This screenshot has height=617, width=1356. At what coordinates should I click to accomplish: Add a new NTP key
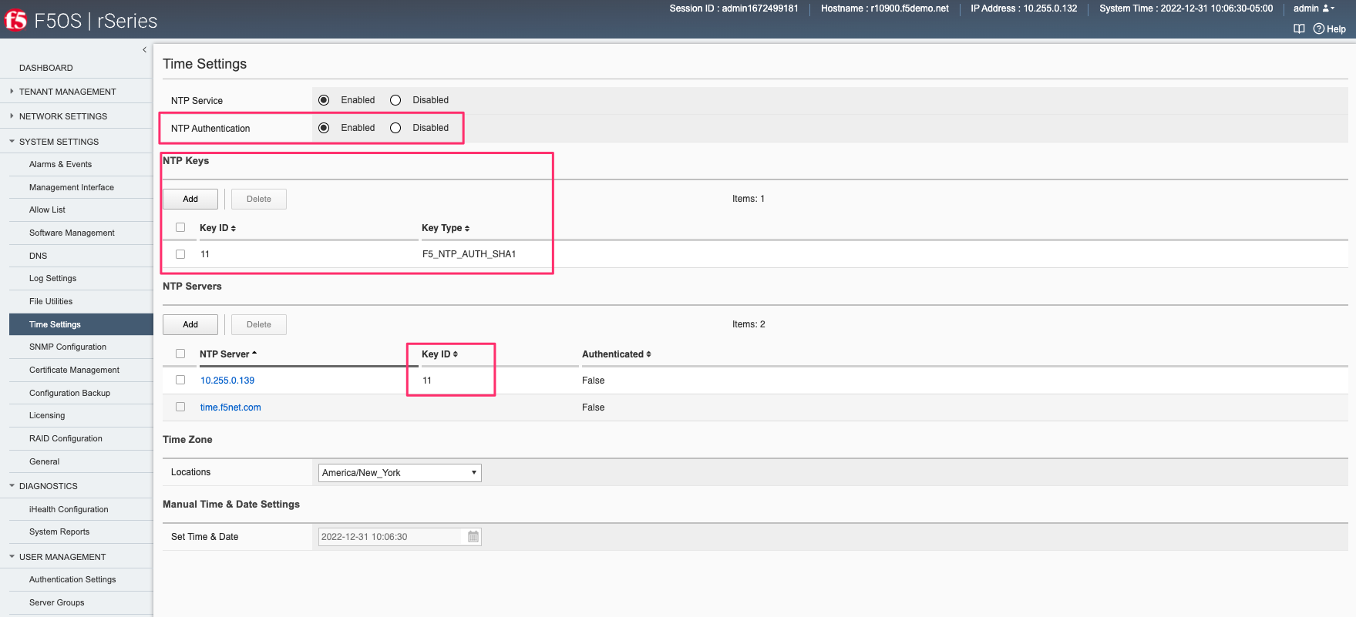click(x=190, y=199)
